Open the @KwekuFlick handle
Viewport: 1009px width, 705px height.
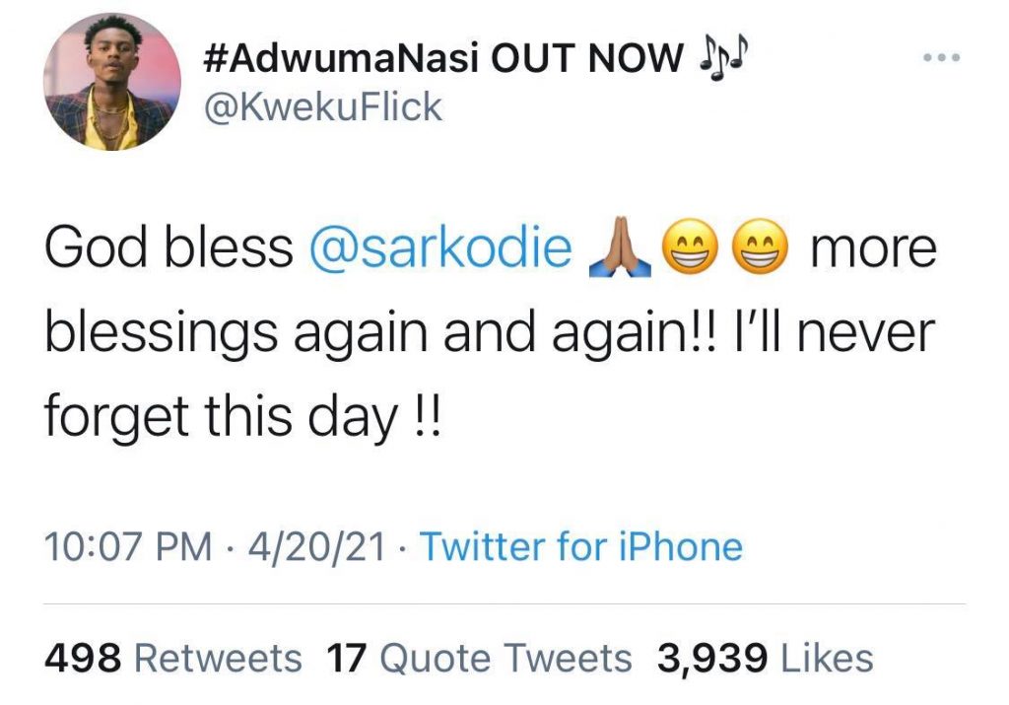pyautogui.click(x=321, y=106)
